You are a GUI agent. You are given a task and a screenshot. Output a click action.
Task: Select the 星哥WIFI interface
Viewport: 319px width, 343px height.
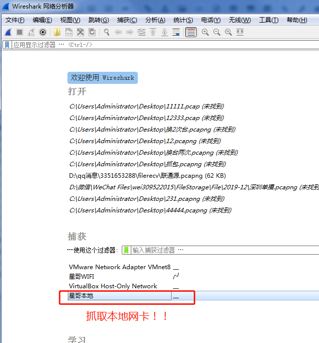pyautogui.click(x=82, y=277)
